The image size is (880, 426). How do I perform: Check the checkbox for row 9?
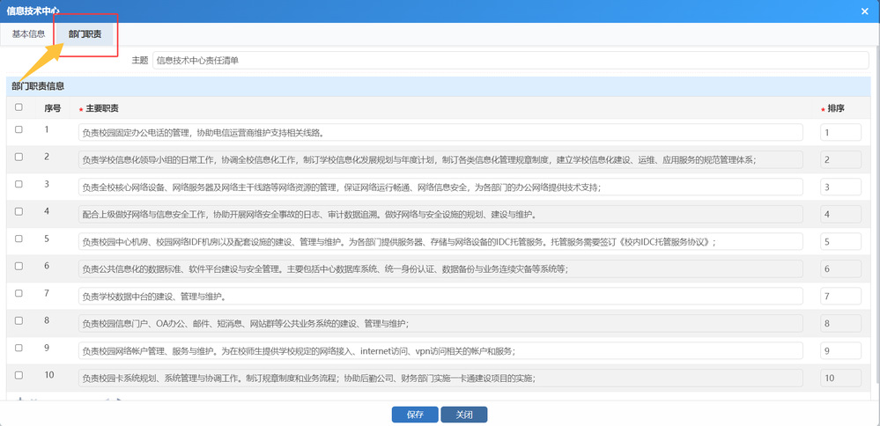19,348
